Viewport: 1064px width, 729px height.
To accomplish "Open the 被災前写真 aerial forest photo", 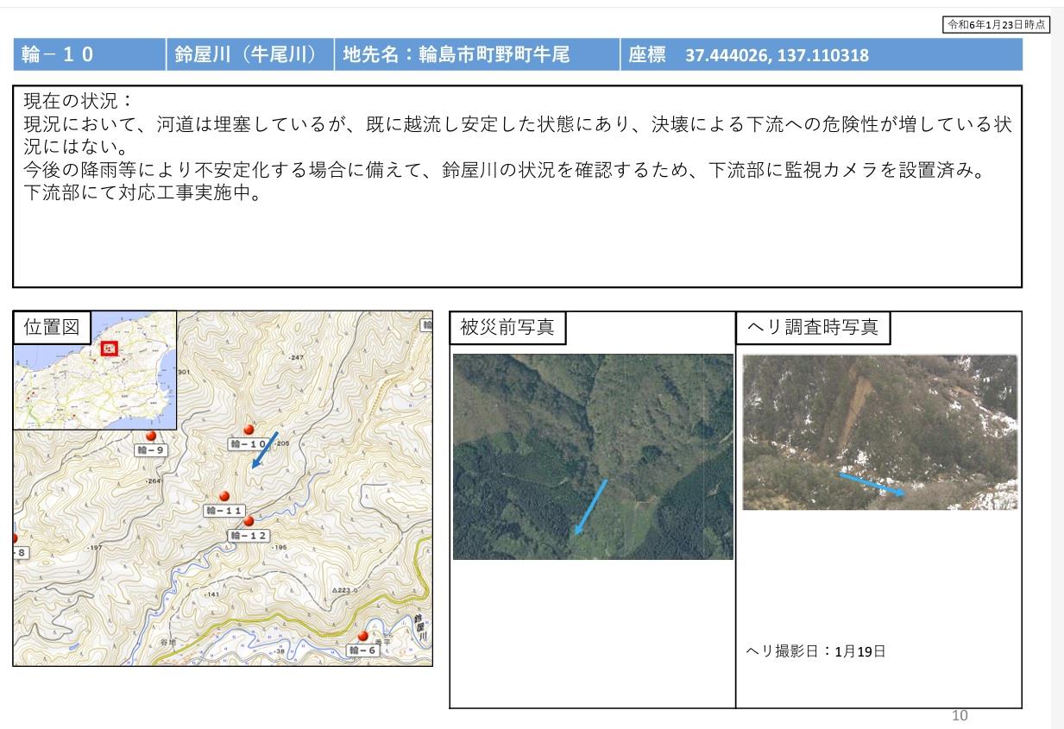I will point(593,456).
